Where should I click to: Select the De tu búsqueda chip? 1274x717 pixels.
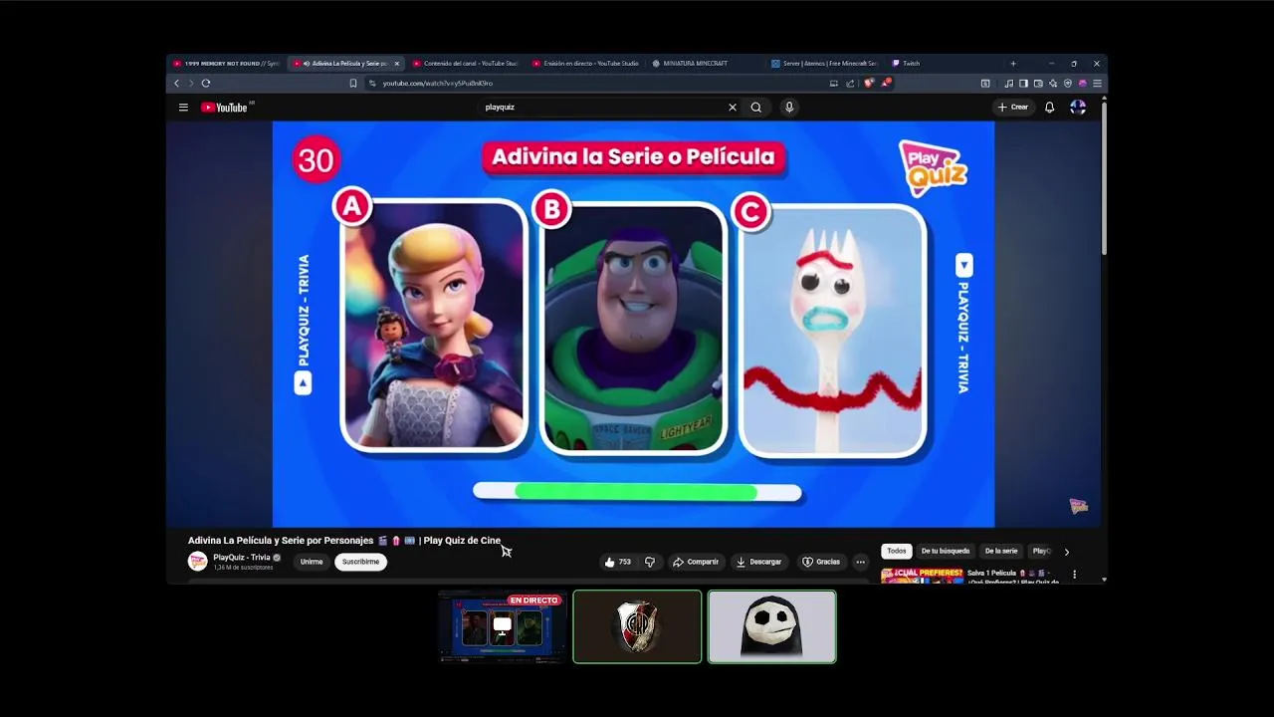click(945, 551)
